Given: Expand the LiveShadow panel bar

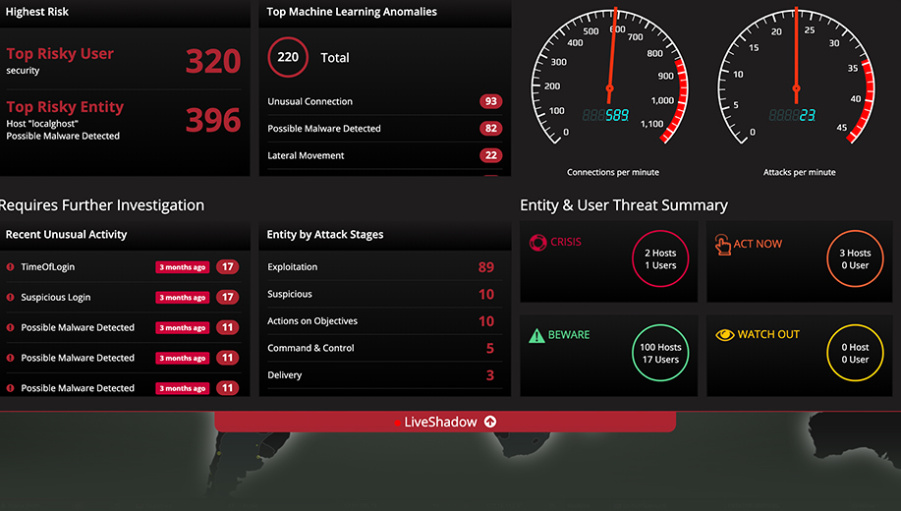Looking at the screenshot, I should 445,422.
